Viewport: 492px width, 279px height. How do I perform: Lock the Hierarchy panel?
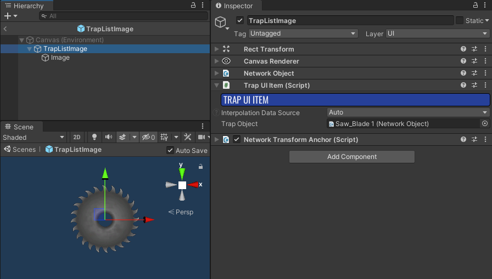193,5
